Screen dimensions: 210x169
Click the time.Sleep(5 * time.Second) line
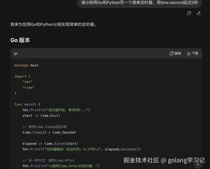tap(49, 132)
